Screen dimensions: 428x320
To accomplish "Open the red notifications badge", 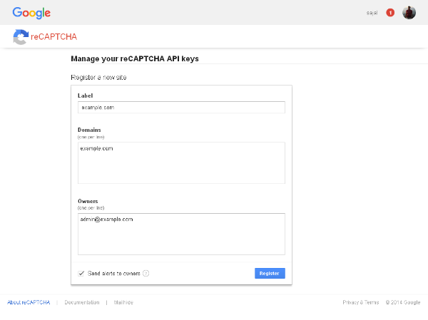I will (390, 13).
